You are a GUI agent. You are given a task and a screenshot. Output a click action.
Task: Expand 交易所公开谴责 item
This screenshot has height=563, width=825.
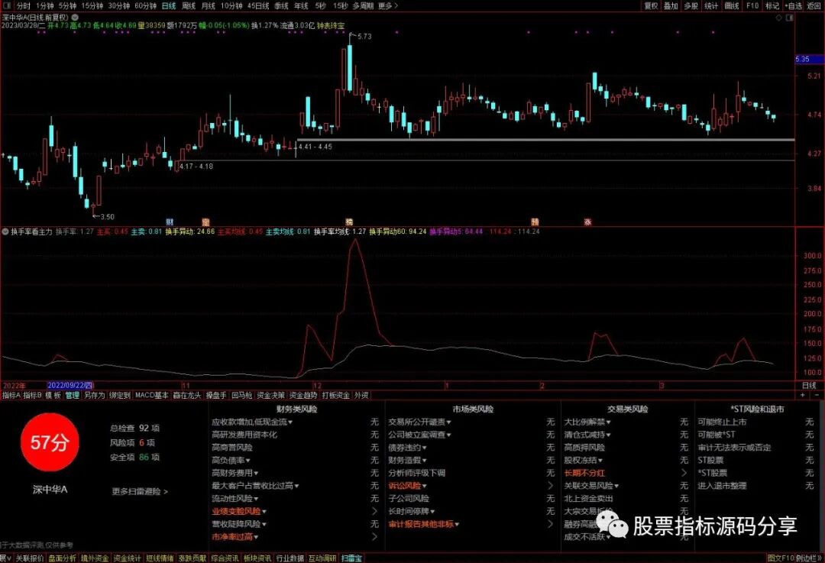(x=419, y=422)
